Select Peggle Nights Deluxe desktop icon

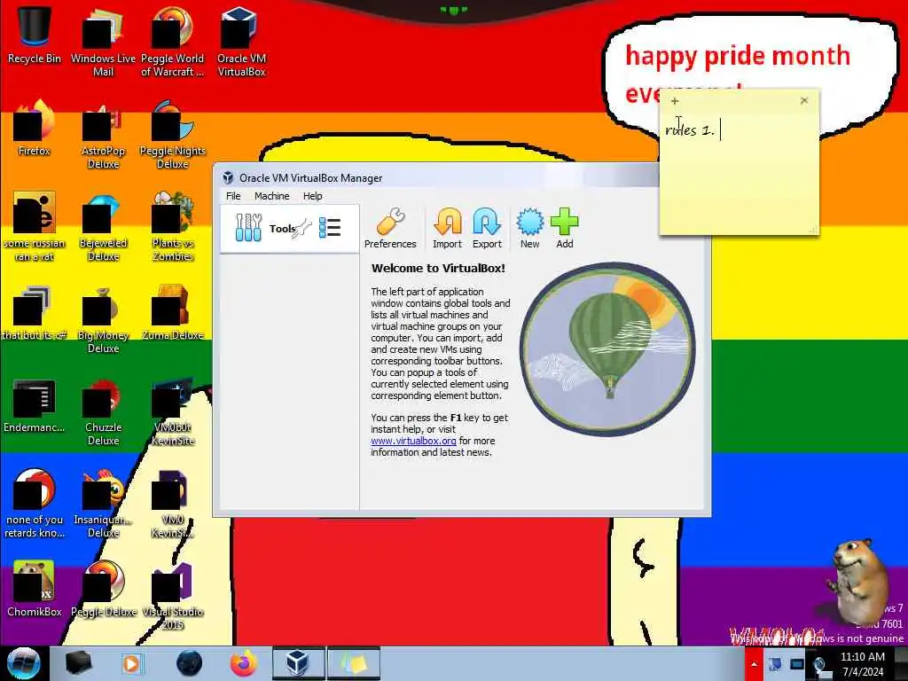point(173,135)
